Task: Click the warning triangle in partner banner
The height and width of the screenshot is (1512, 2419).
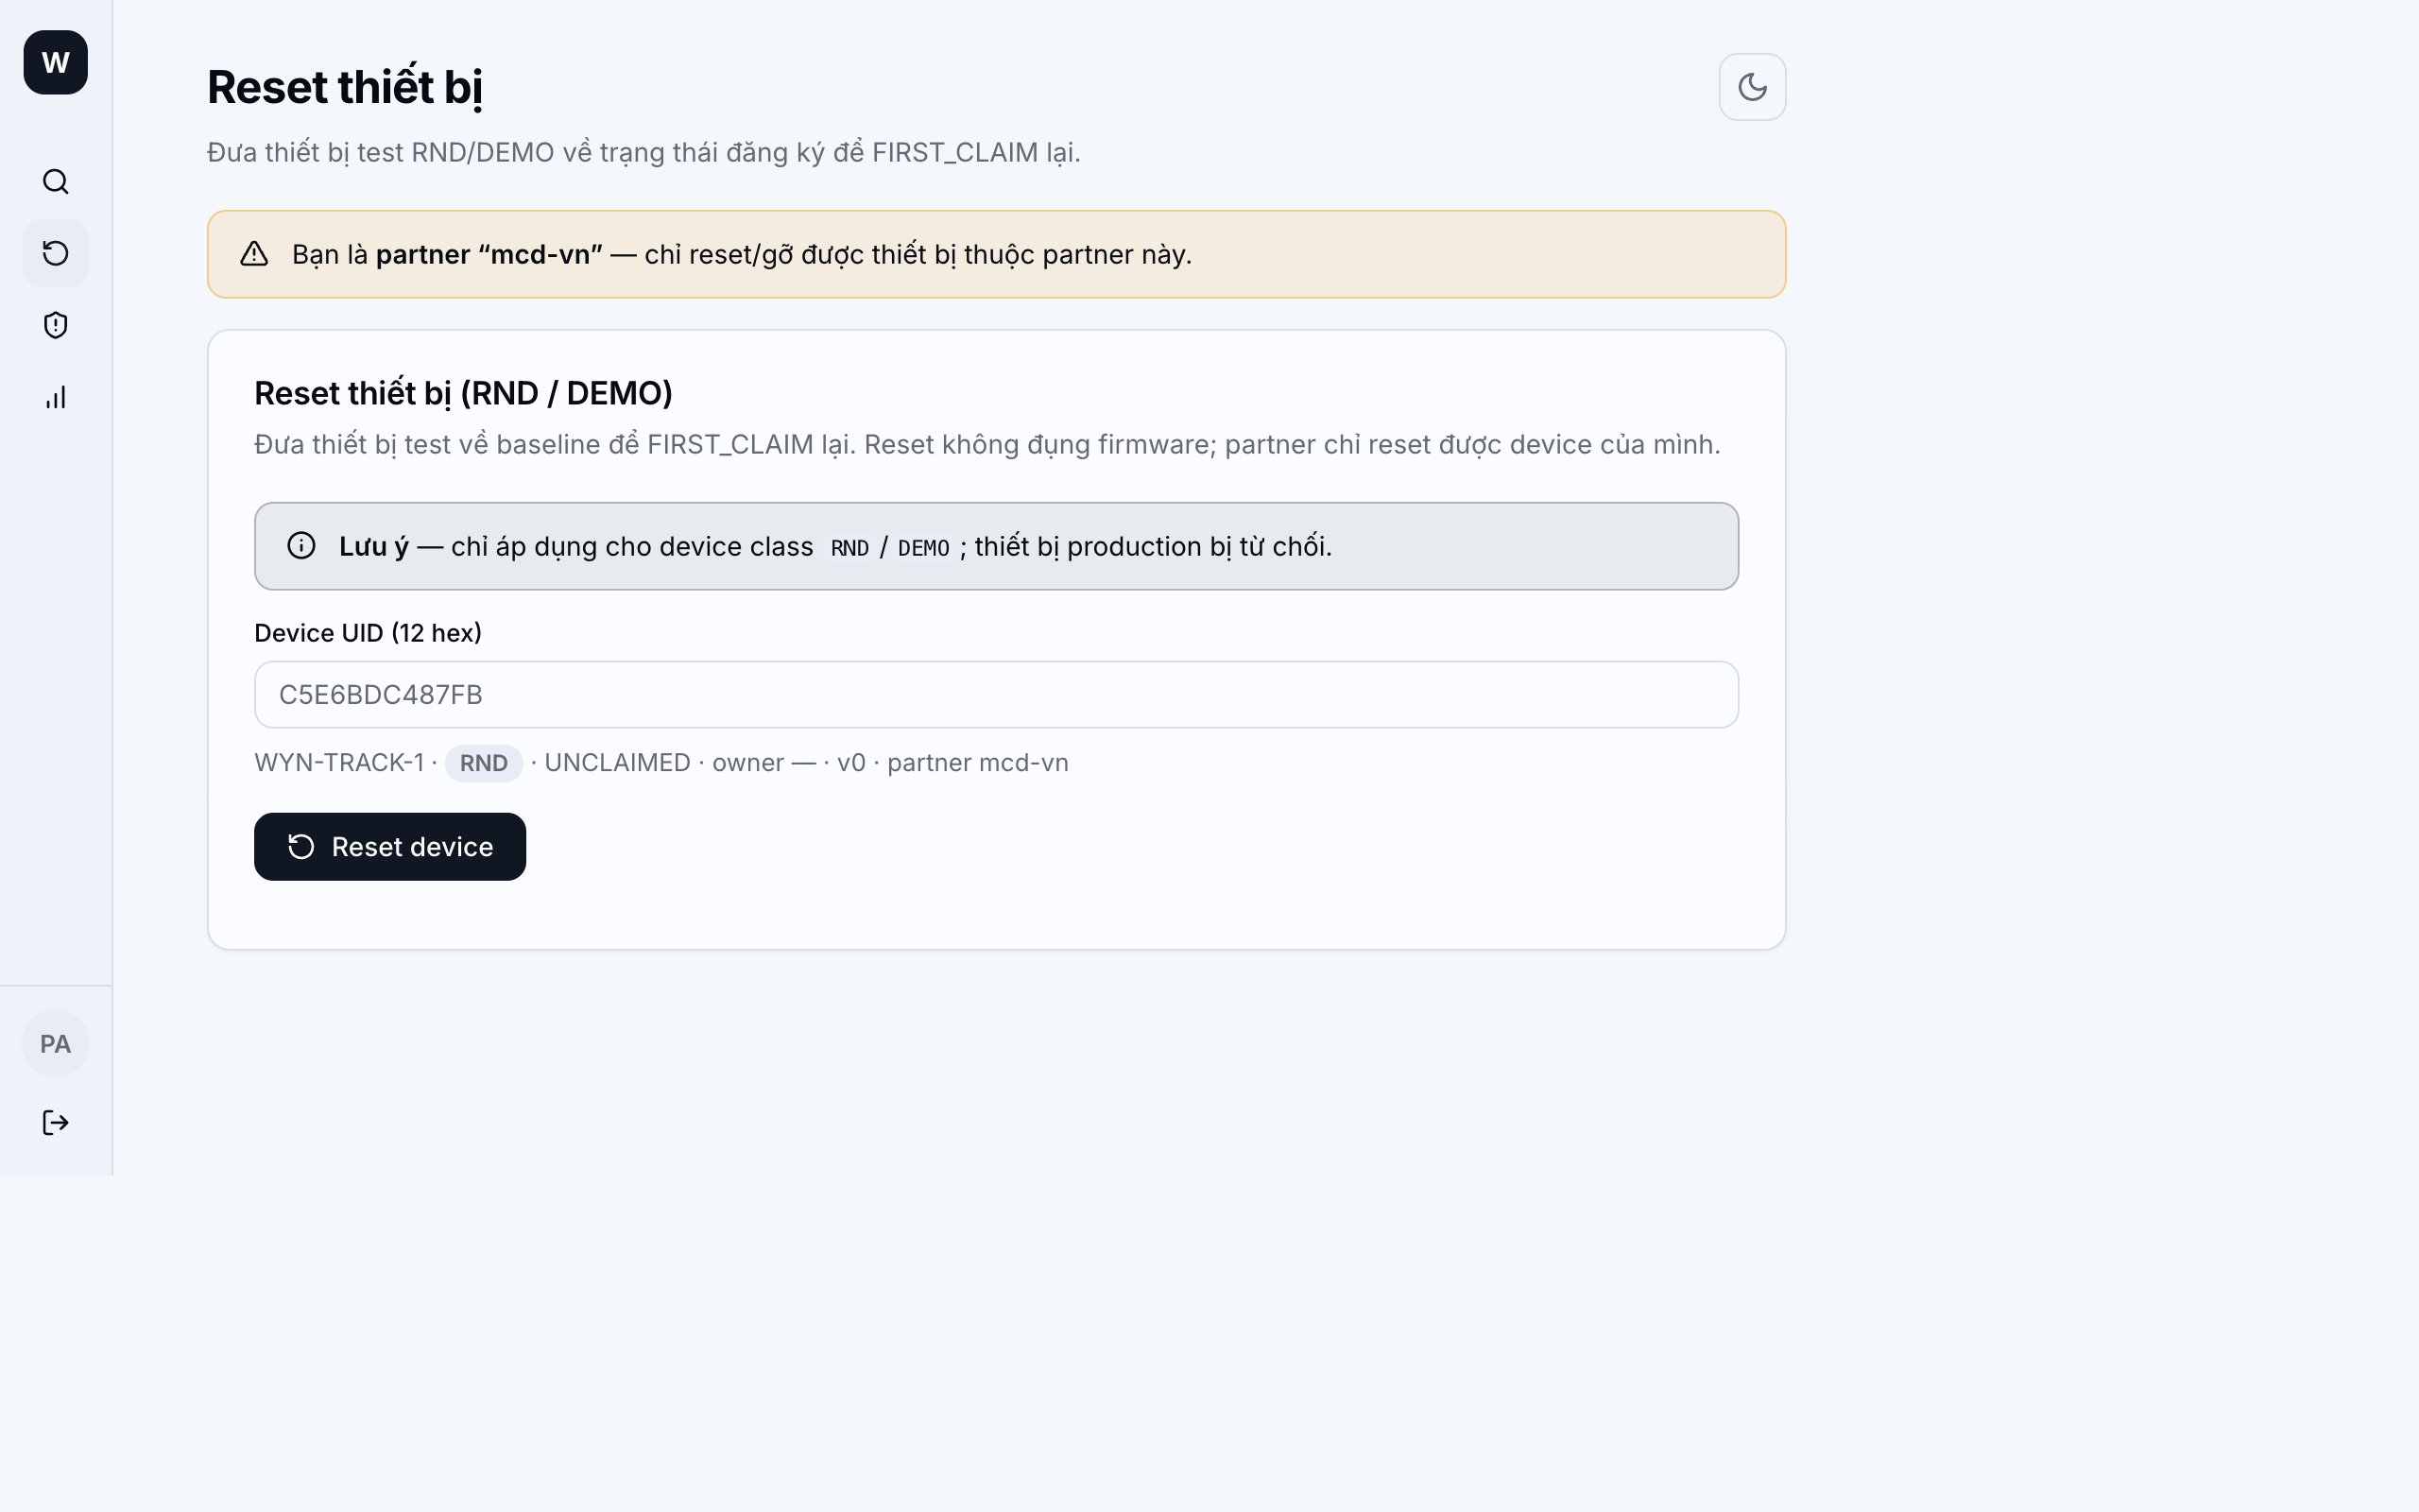Action: pyautogui.click(x=255, y=254)
